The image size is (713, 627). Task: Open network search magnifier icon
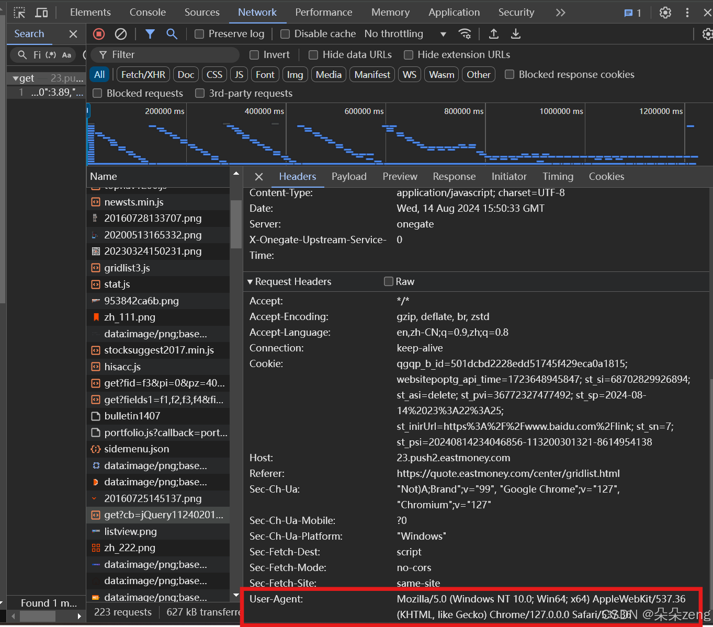tap(172, 34)
